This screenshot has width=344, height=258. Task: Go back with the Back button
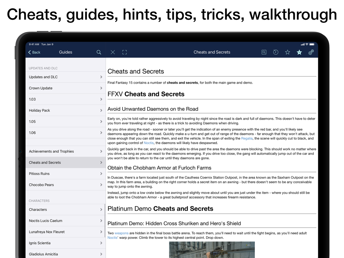[34, 52]
